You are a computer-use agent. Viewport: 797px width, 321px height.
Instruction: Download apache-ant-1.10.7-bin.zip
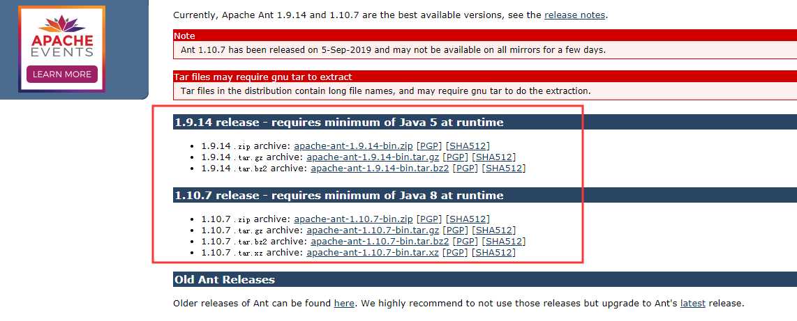tap(353, 219)
